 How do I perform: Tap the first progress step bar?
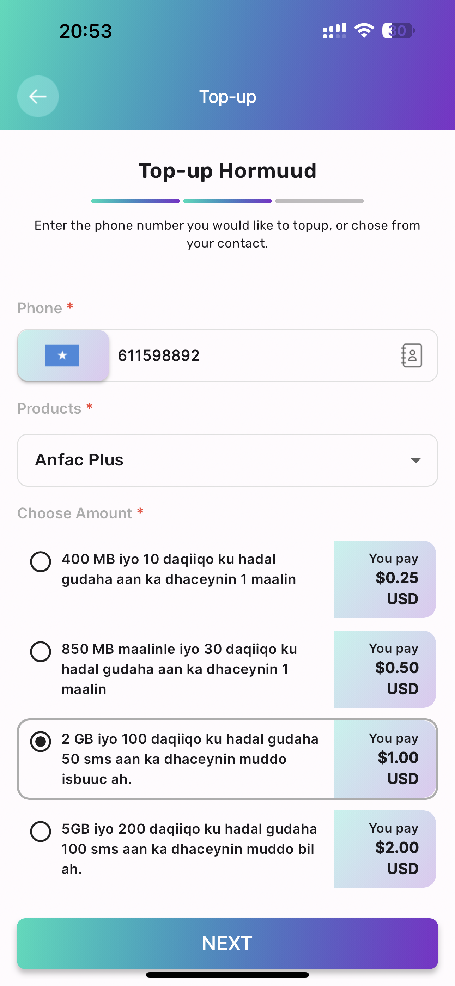coord(135,201)
